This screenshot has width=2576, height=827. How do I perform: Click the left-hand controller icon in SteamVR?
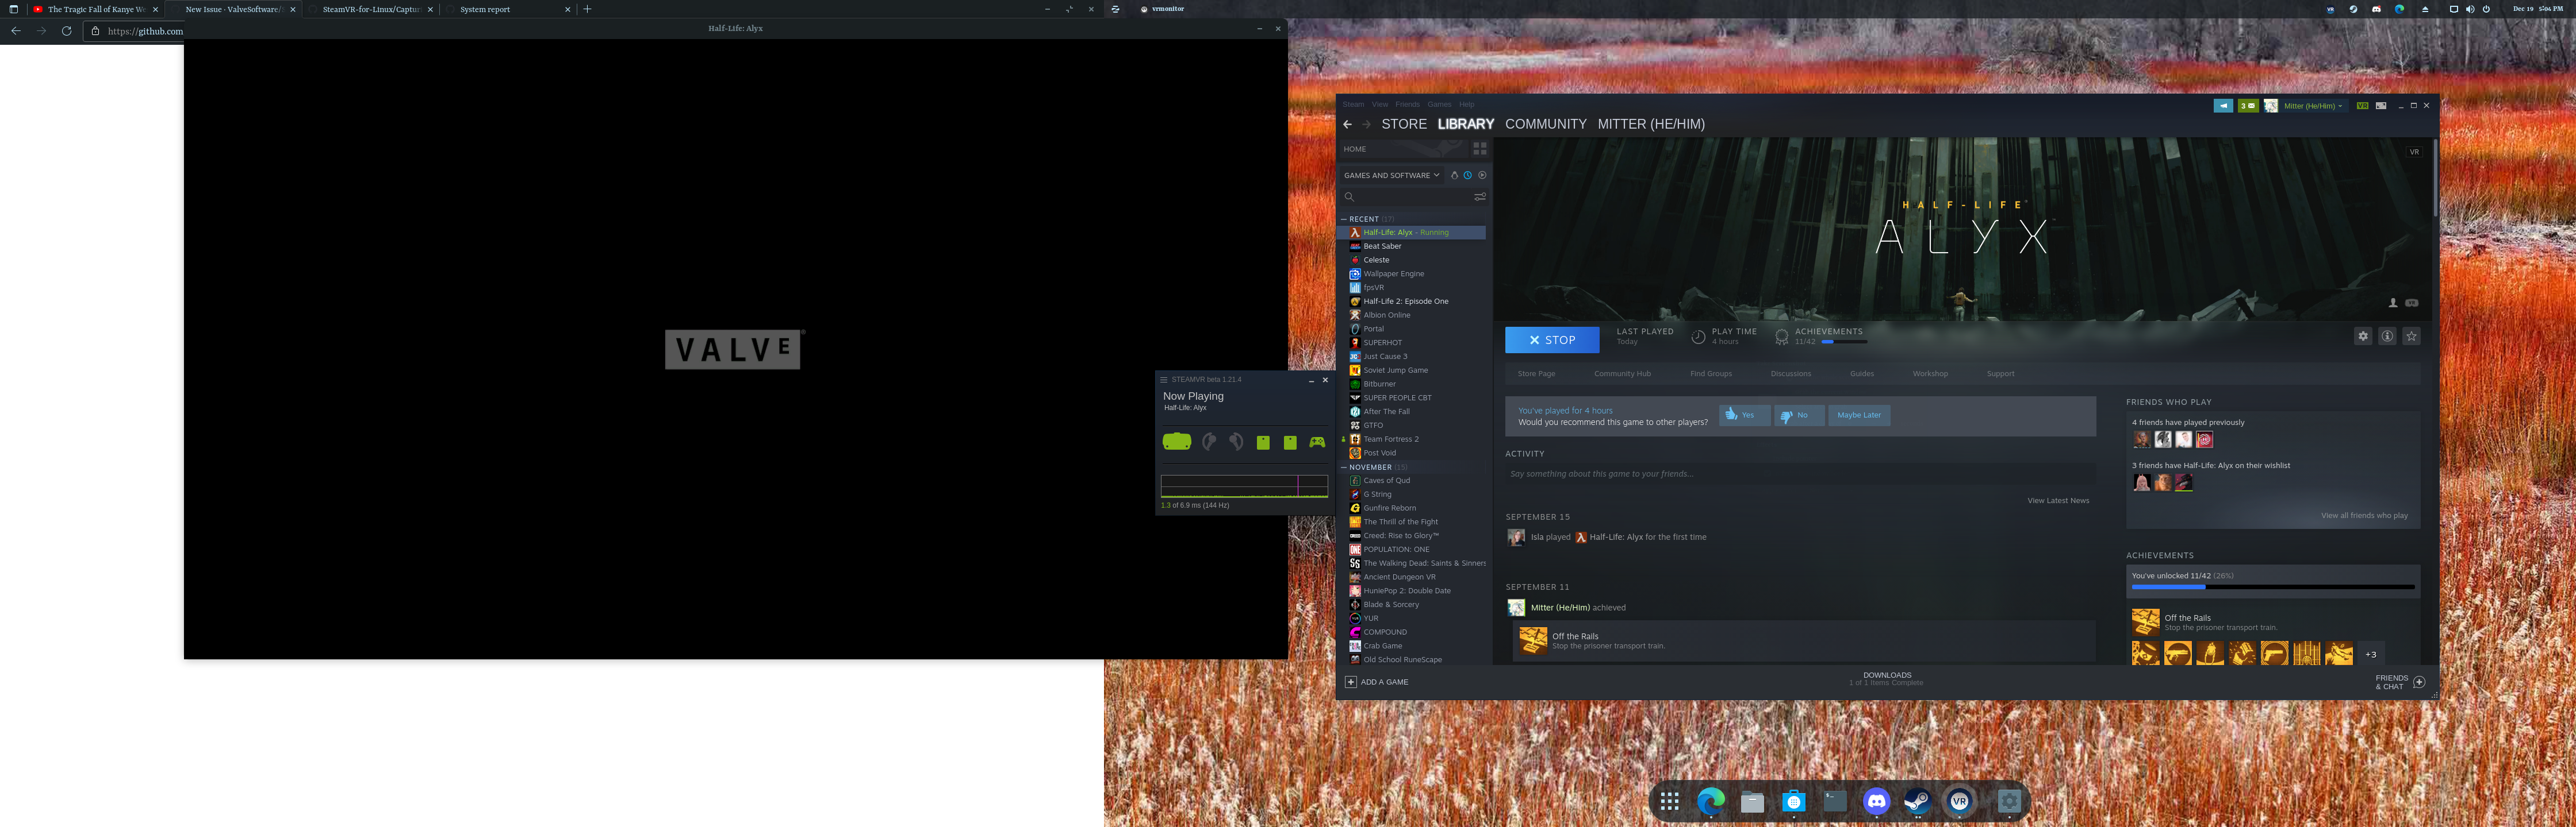coord(1210,442)
